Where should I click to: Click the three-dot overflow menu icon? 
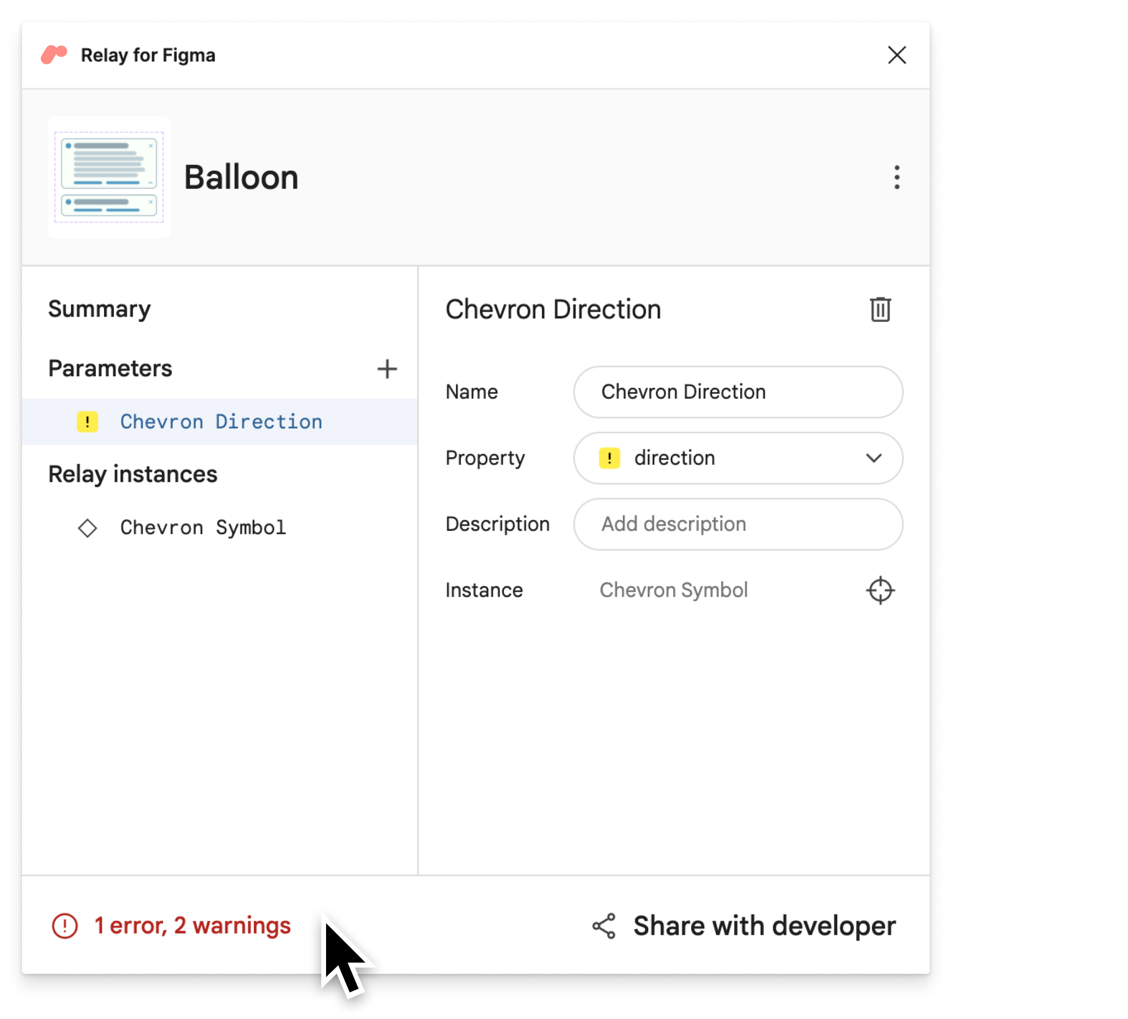896,177
